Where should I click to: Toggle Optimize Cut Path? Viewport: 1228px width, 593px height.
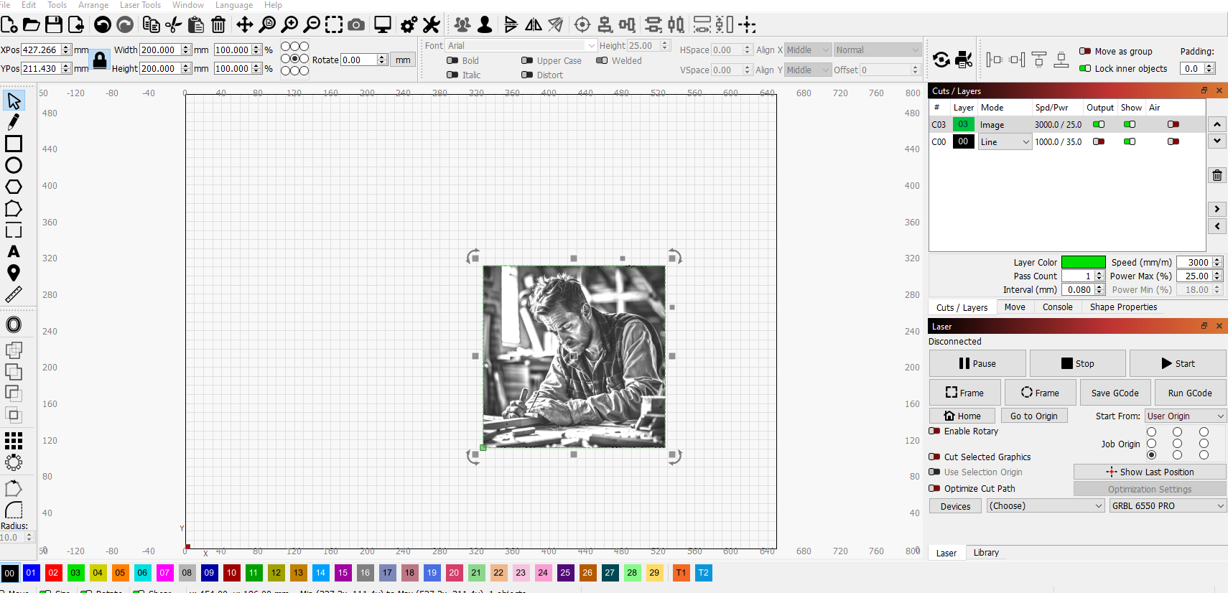coord(934,488)
